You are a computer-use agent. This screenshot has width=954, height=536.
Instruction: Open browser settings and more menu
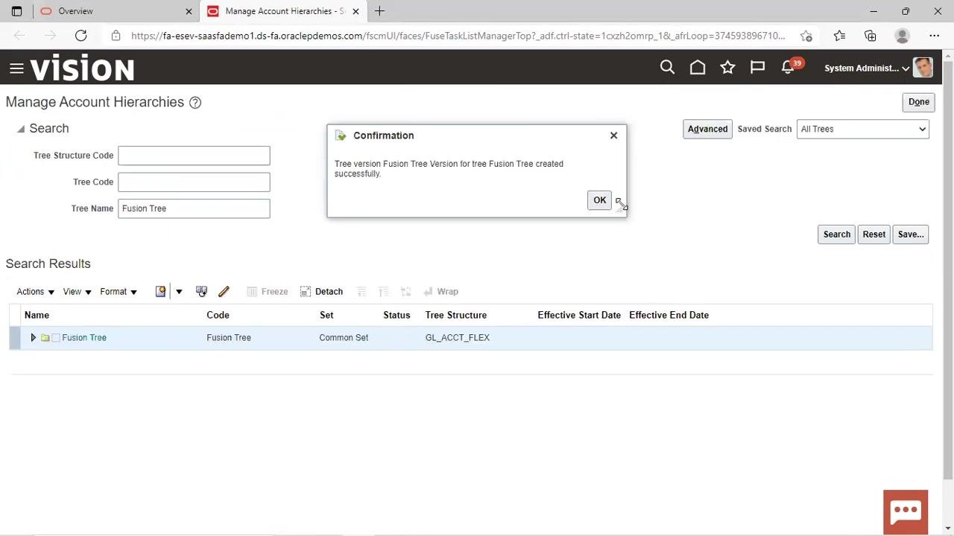coord(934,35)
